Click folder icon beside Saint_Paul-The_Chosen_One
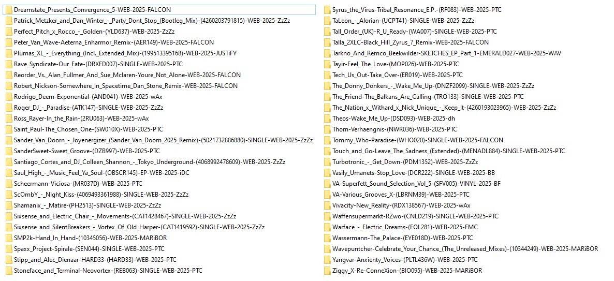Viewport: 614px width, 281px height. [x=9, y=129]
